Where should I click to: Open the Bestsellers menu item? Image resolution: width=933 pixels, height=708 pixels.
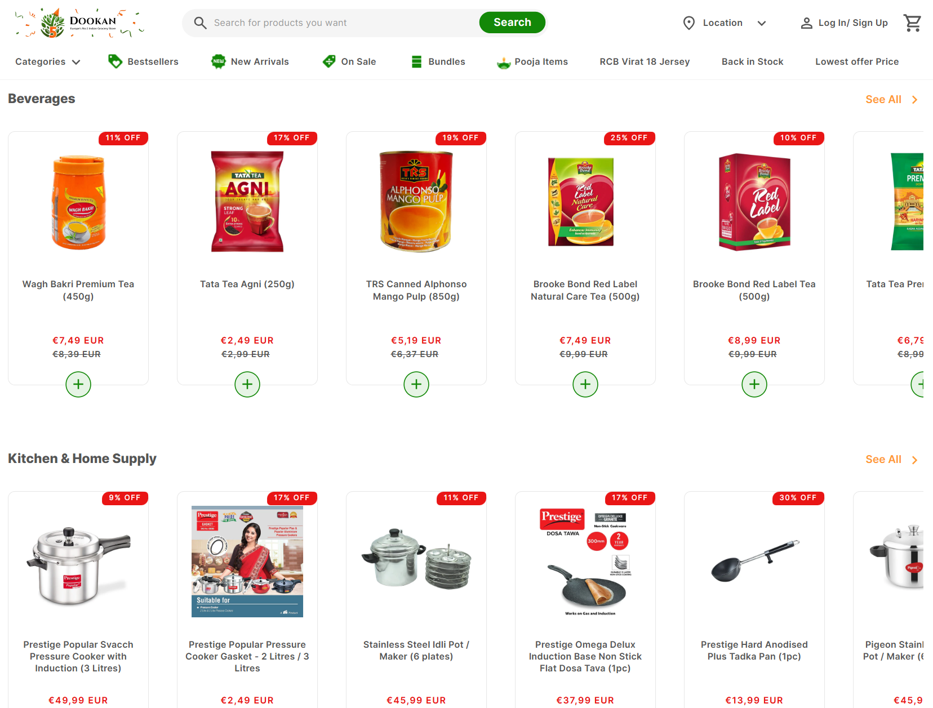click(143, 62)
